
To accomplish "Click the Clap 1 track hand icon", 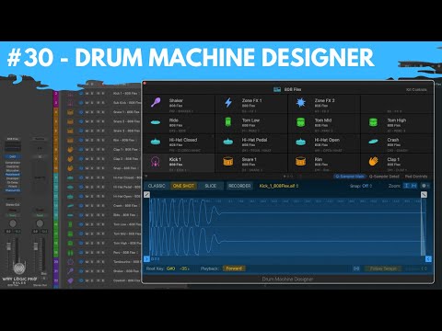I will tap(70, 150).
